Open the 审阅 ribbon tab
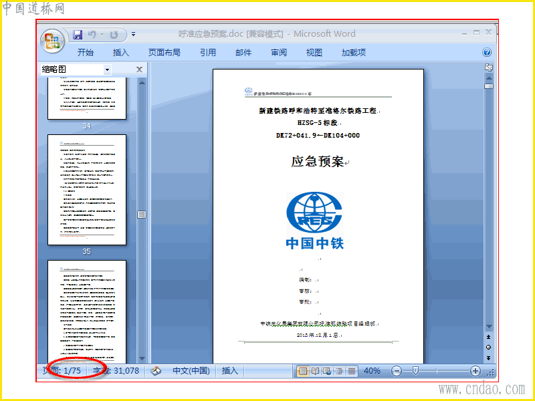535x401 pixels. point(279,53)
